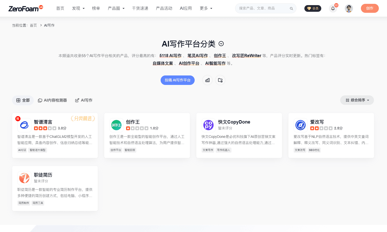This screenshot has height=232, width=387.
Task: Open the 自媒体文案 tag link
Action: click(x=163, y=63)
